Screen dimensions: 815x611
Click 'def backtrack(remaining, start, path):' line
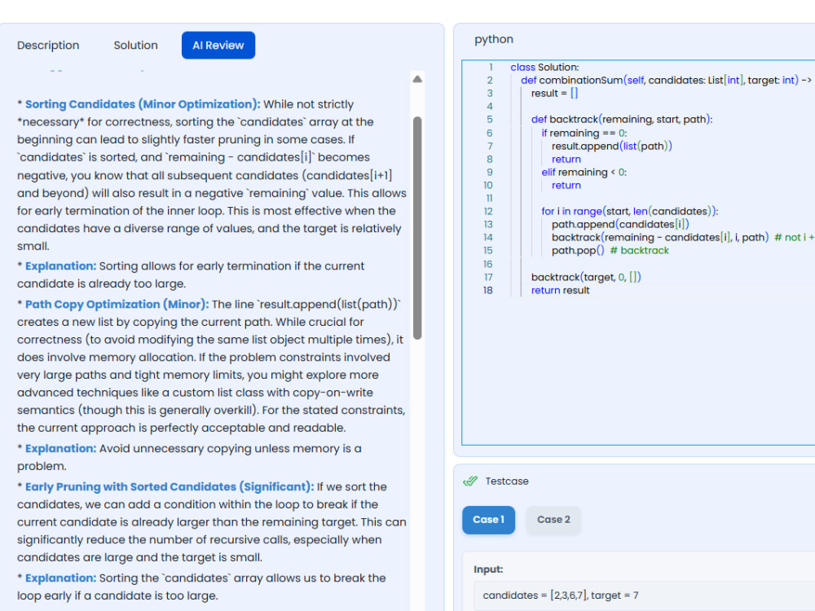pyautogui.click(x=622, y=119)
